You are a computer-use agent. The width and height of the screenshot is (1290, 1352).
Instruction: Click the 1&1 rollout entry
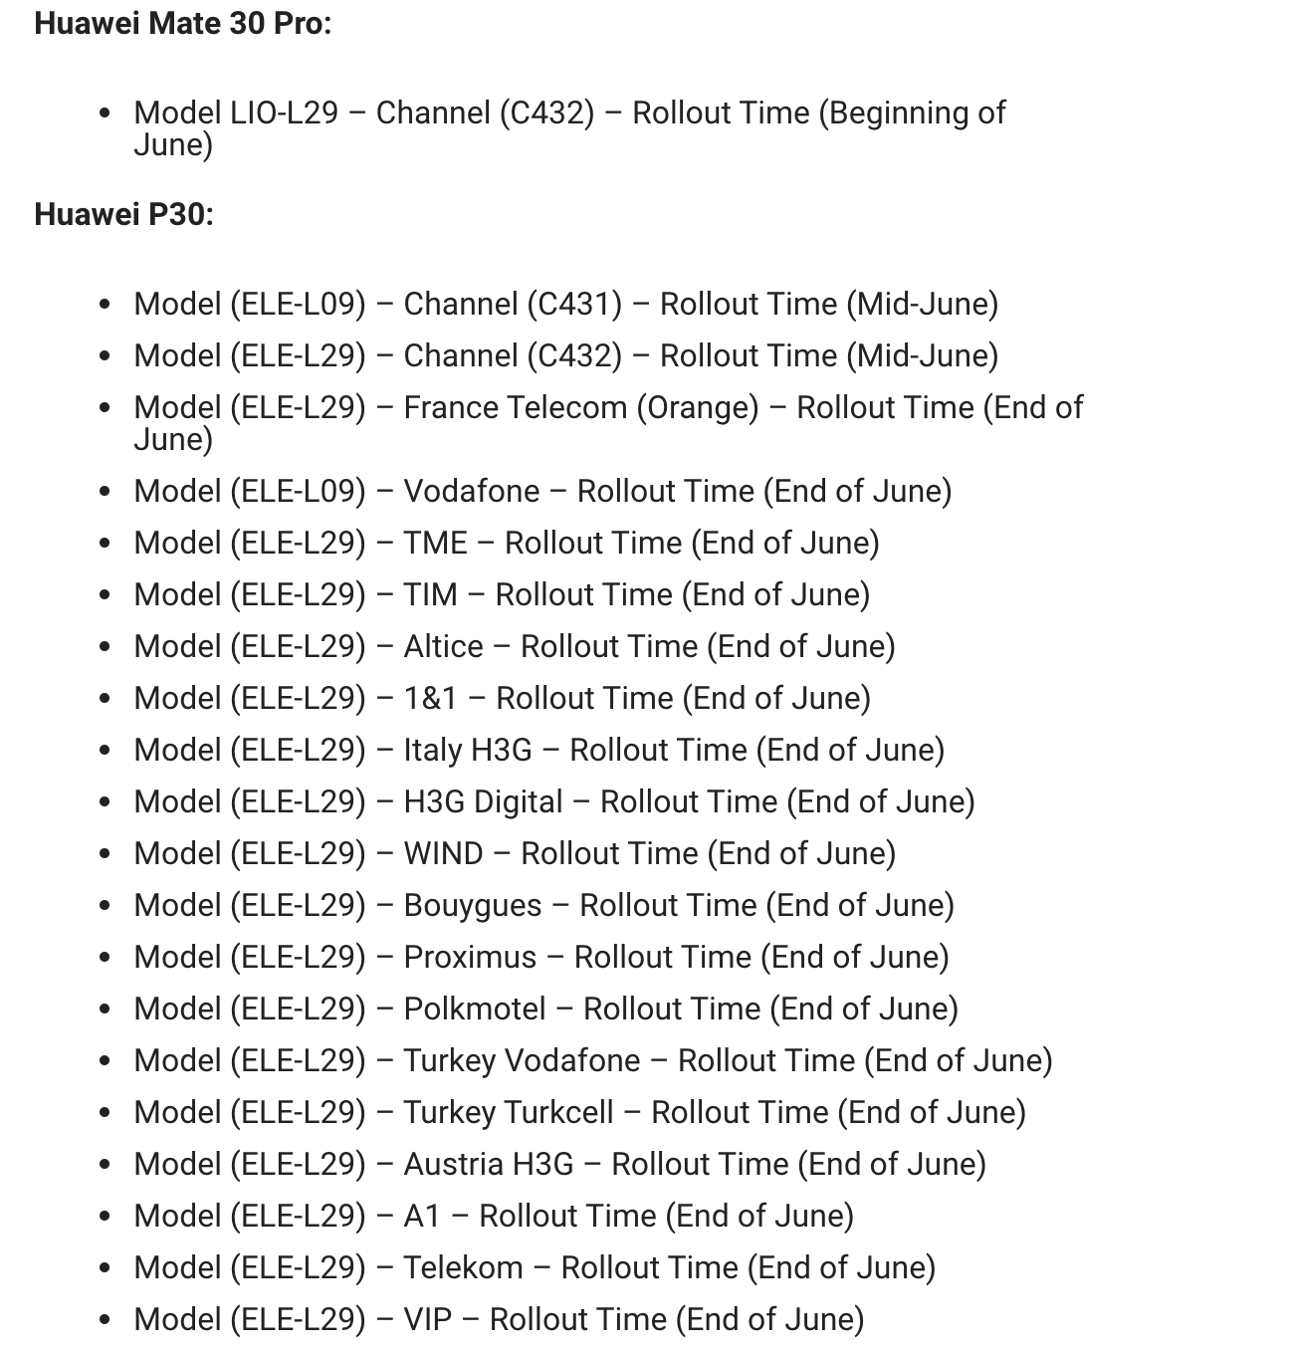coord(502,698)
